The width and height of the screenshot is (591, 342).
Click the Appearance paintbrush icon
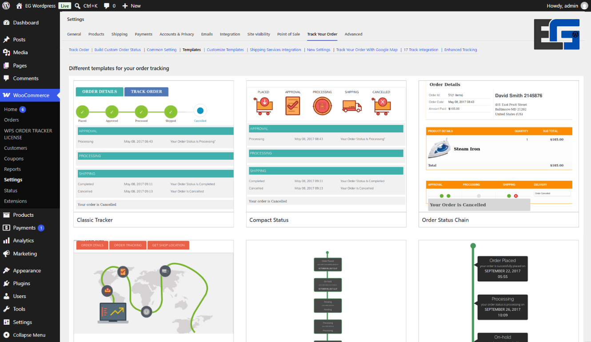click(x=6, y=270)
